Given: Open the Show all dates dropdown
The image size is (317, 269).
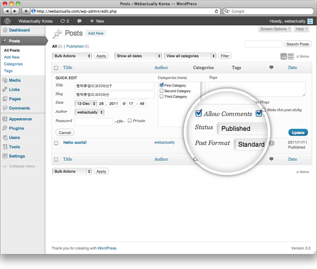Looking at the screenshot, I should coord(138,56).
